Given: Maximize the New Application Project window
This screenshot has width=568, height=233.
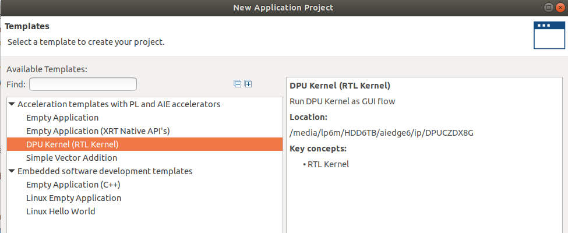Looking at the screenshot, I should (x=548, y=8).
